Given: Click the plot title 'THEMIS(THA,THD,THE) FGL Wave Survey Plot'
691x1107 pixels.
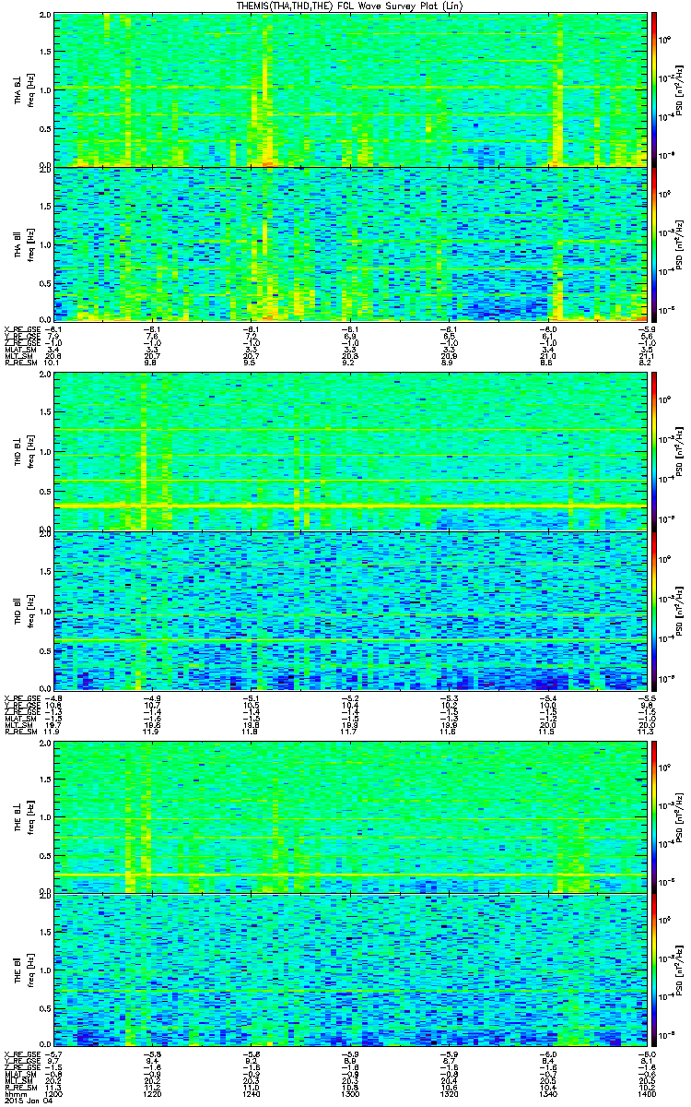Looking at the screenshot, I should [x=348, y=6].
